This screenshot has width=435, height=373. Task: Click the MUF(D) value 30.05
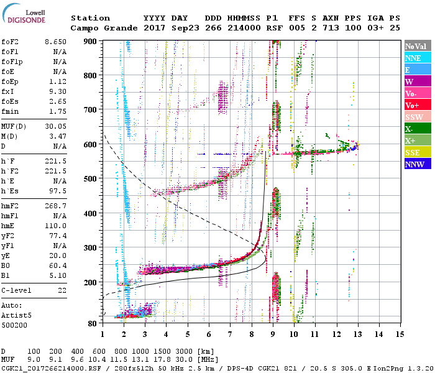[x=55, y=127]
